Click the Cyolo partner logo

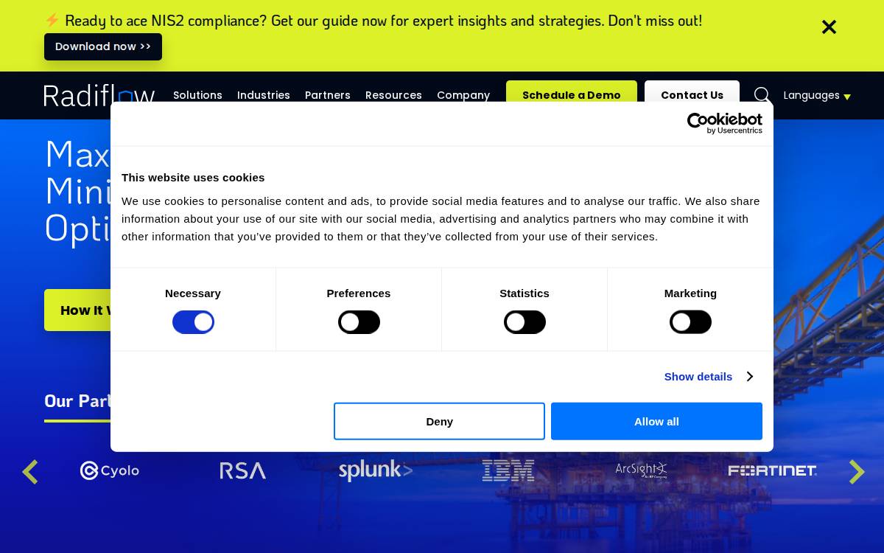(x=110, y=470)
